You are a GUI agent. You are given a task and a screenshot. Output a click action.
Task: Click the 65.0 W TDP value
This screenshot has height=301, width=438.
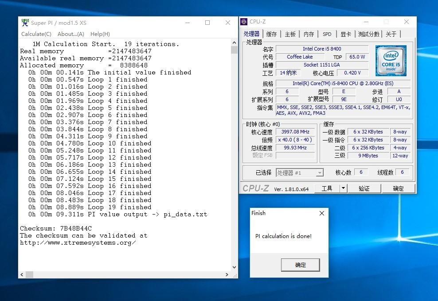pyautogui.click(x=357, y=57)
